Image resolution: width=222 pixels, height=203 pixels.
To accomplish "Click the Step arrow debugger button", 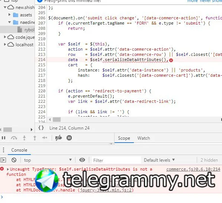I will pos(45,138).
